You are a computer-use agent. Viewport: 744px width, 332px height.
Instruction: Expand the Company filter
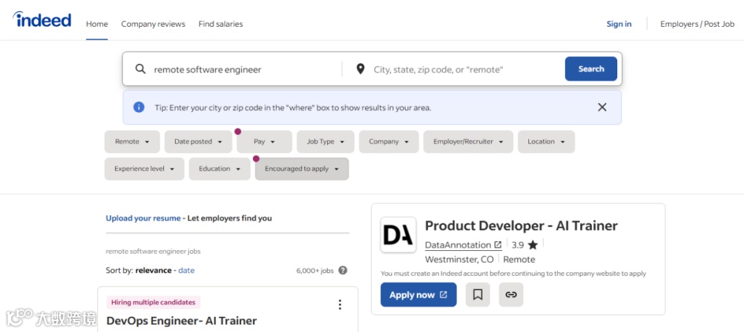[389, 142]
